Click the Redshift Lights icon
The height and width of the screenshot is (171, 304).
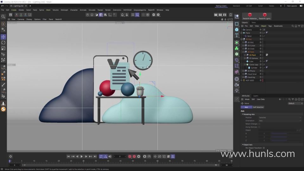(x=265, y=16)
